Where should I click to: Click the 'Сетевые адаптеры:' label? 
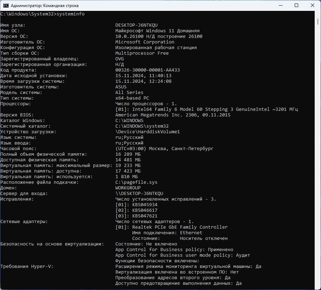point(24,221)
